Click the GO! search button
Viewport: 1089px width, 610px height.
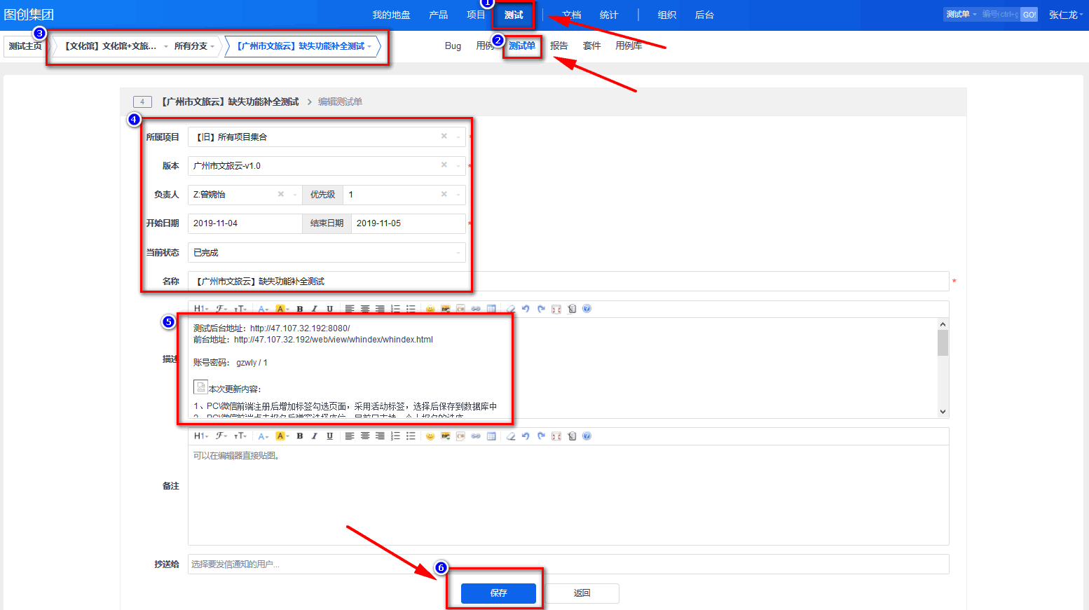click(x=1029, y=15)
